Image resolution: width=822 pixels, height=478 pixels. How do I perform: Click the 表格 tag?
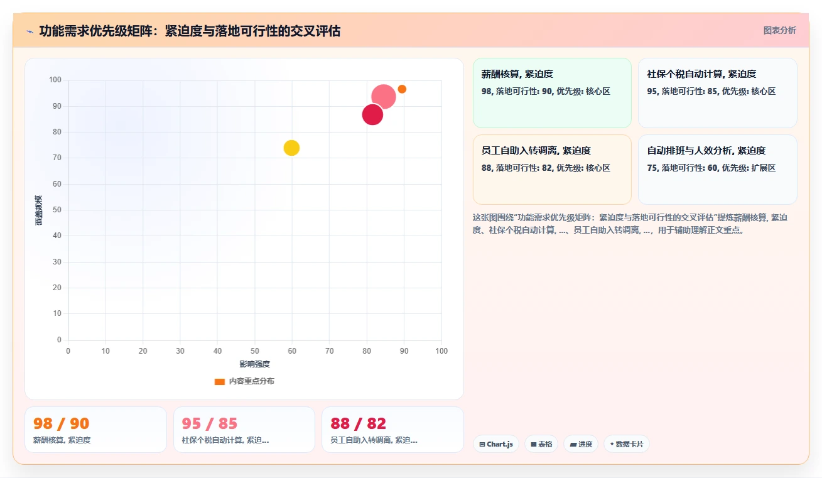(541, 444)
